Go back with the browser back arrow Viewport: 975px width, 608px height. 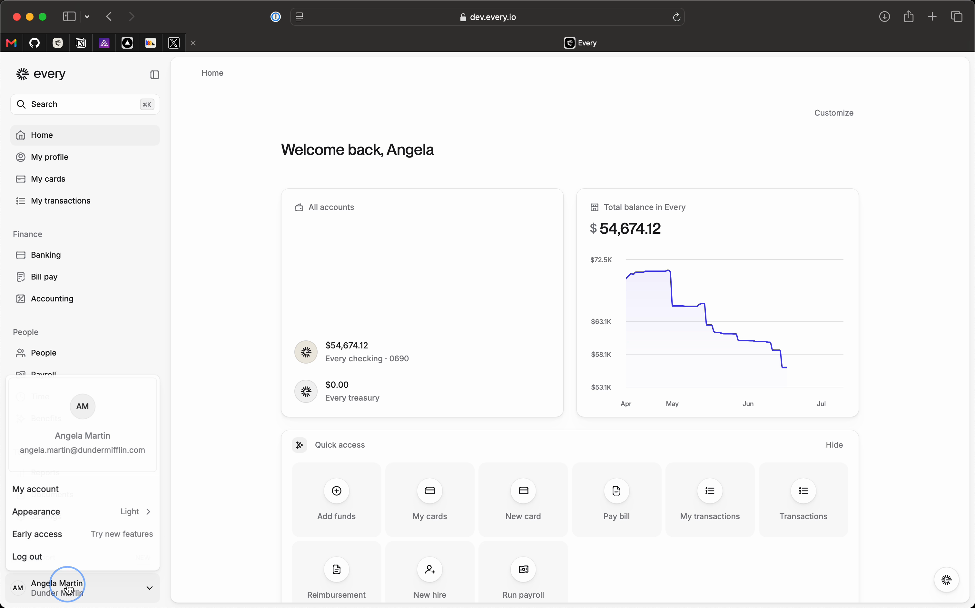(x=109, y=16)
